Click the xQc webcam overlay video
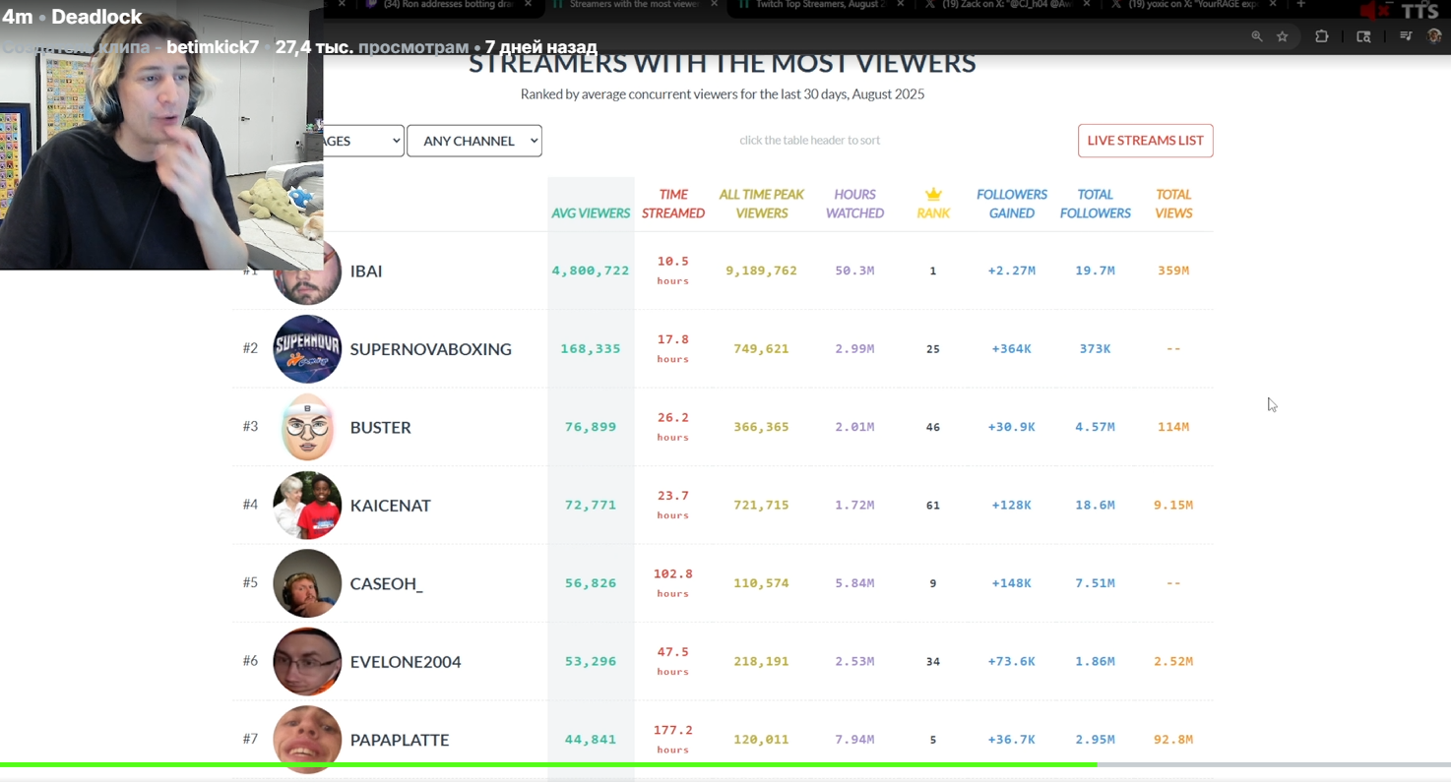Image resolution: width=1451 pixels, height=782 pixels. pos(161,135)
